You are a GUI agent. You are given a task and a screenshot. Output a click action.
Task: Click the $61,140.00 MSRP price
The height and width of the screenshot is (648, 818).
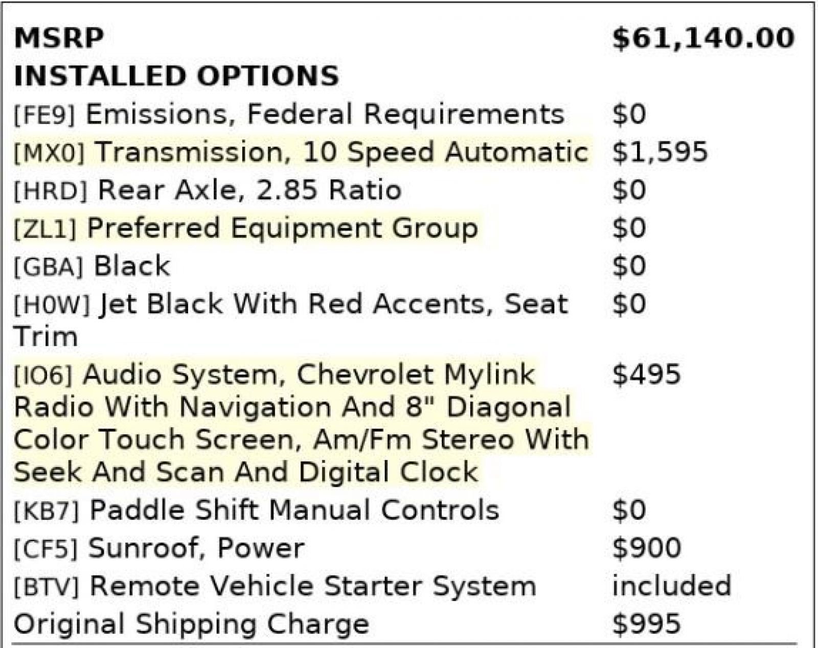(x=703, y=38)
